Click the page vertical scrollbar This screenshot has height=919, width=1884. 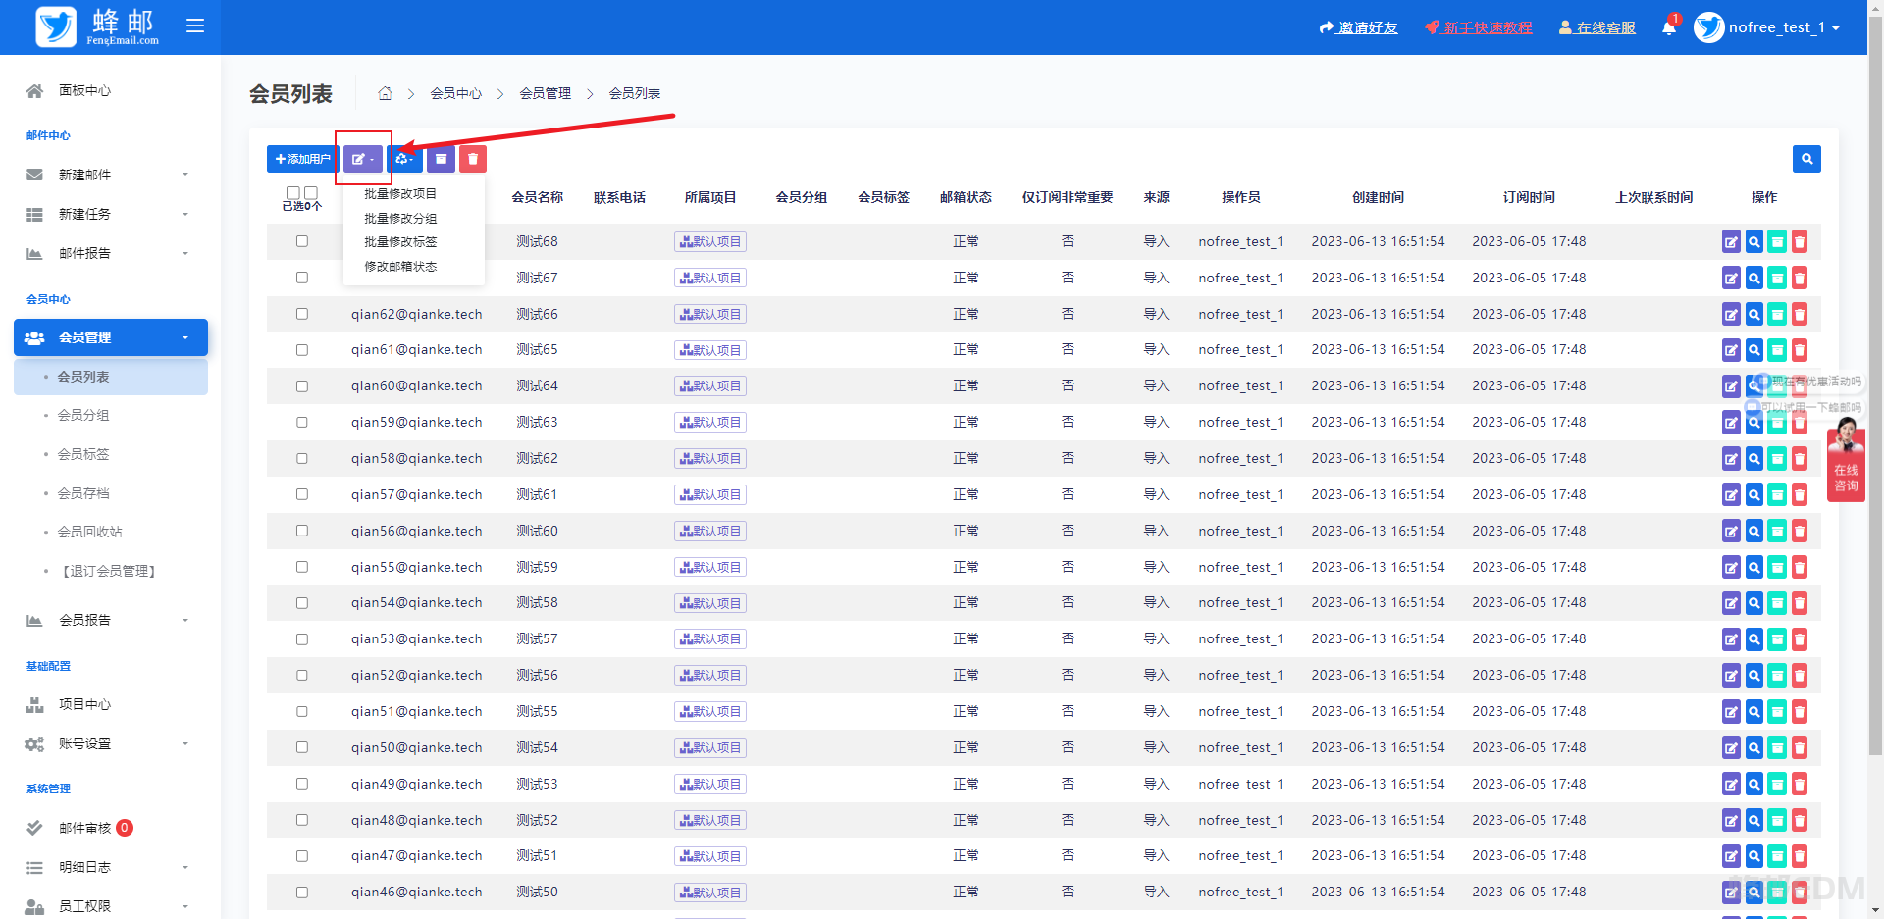click(x=1875, y=387)
